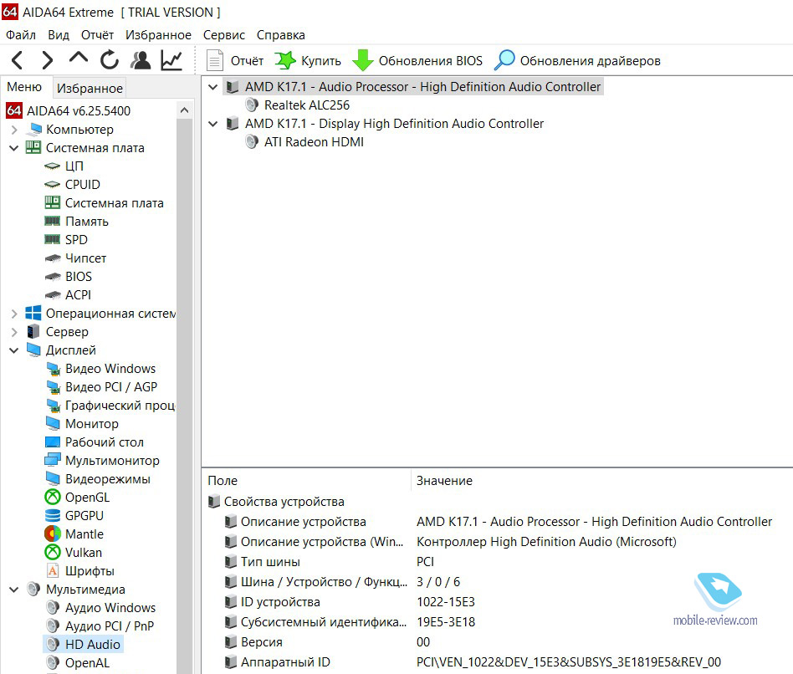The height and width of the screenshot is (674, 793).
Task: Select the ATI Radeon HDMI device
Action: pyautogui.click(x=304, y=142)
